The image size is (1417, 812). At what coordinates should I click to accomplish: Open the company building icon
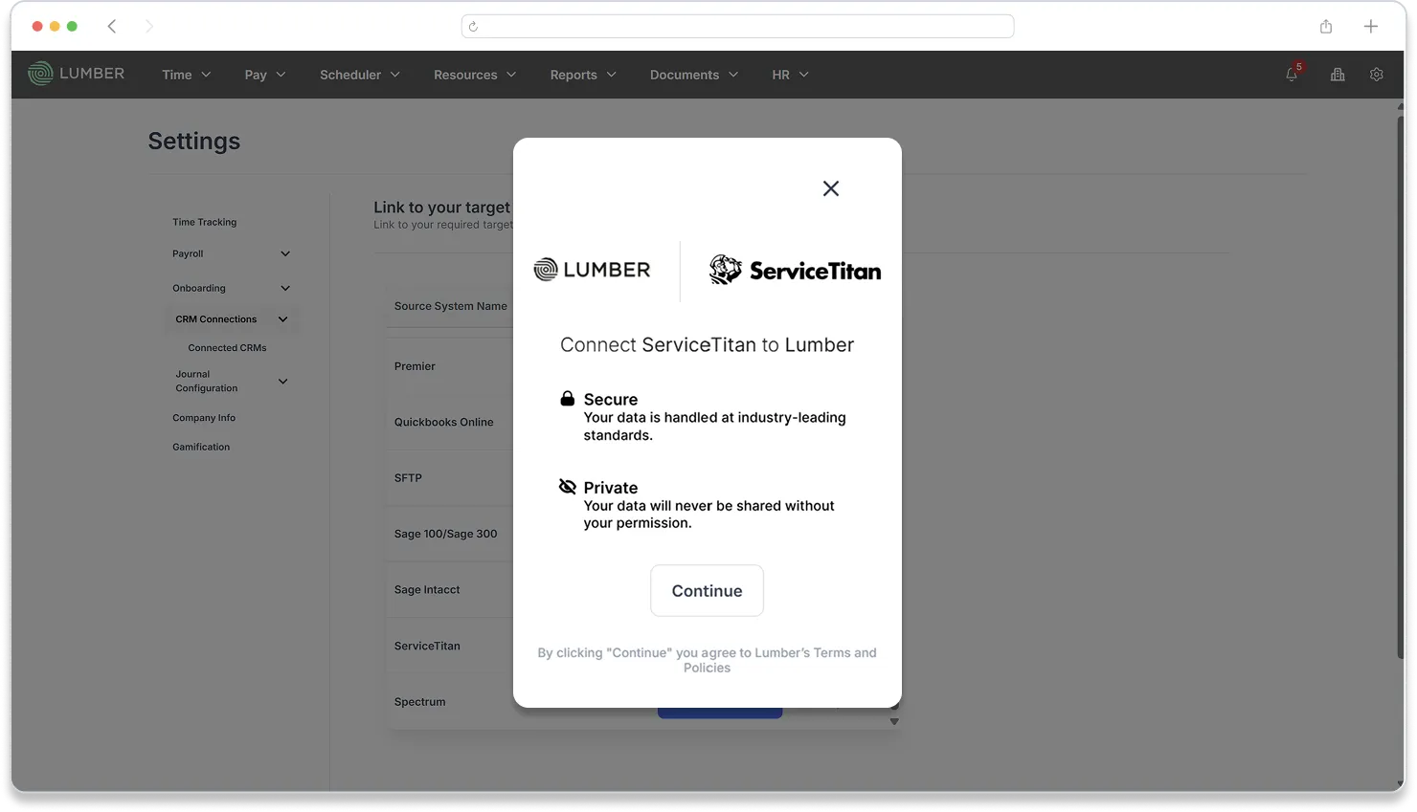[x=1338, y=75]
